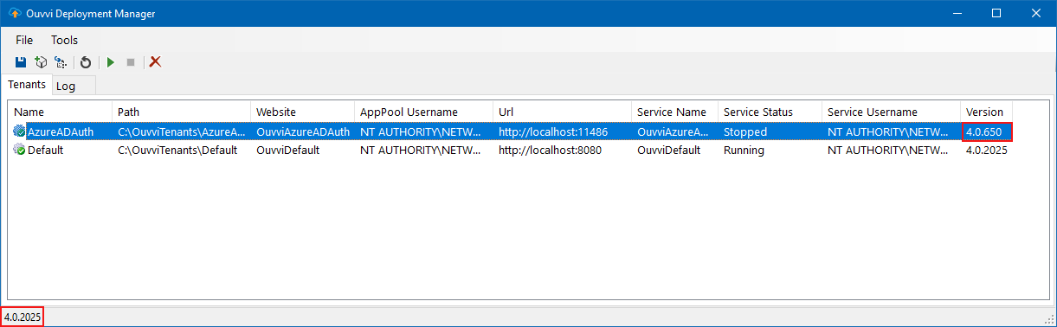
Task: Sort by the Path column header
Action: pos(182,112)
